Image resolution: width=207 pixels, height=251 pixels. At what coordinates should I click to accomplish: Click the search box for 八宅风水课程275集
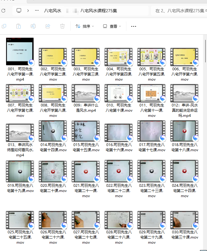coord(179,11)
